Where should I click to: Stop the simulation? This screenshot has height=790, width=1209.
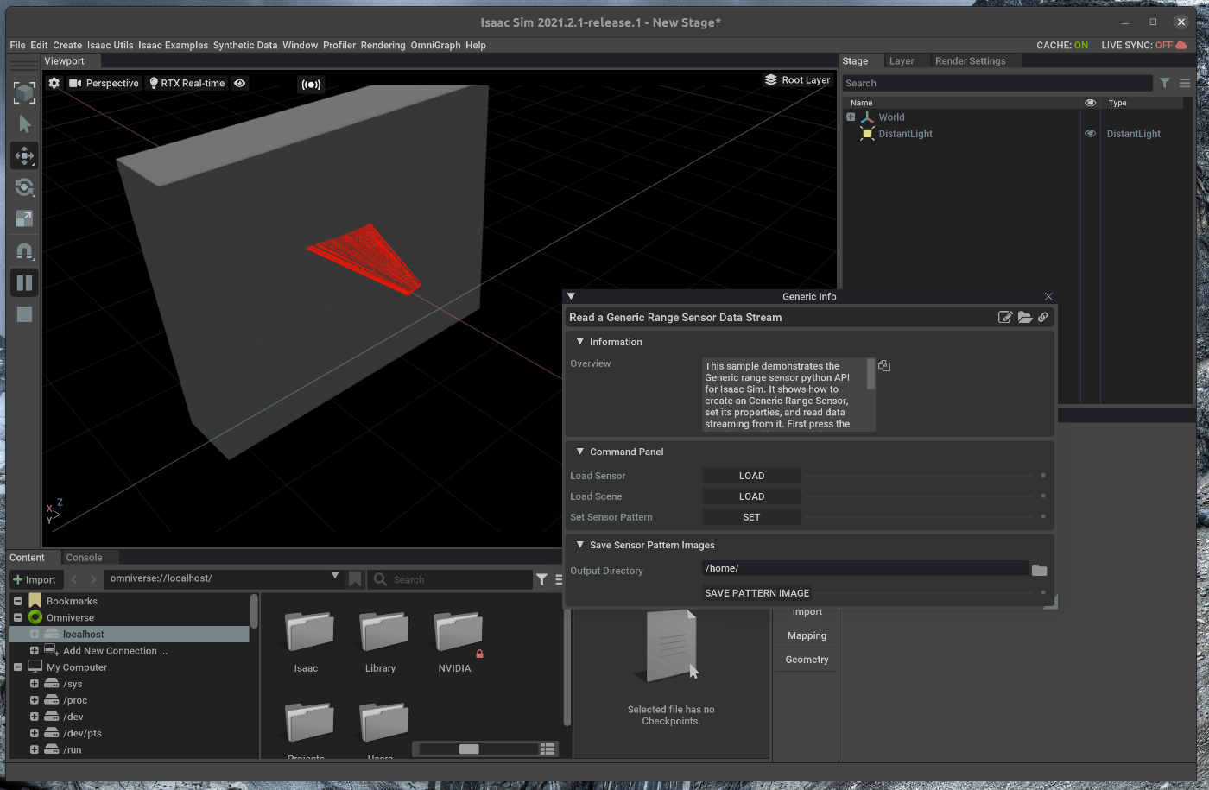point(24,314)
